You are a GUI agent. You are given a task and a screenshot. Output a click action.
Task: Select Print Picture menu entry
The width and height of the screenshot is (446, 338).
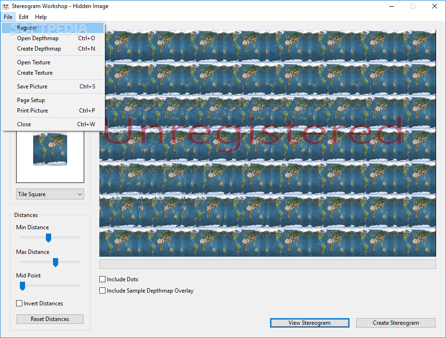point(53,111)
